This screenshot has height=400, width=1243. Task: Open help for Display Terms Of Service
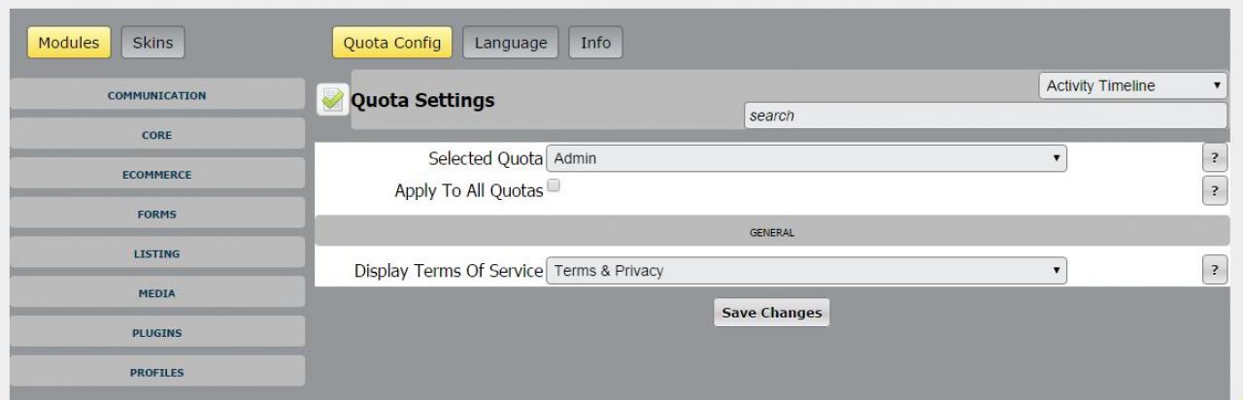pyautogui.click(x=1214, y=271)
